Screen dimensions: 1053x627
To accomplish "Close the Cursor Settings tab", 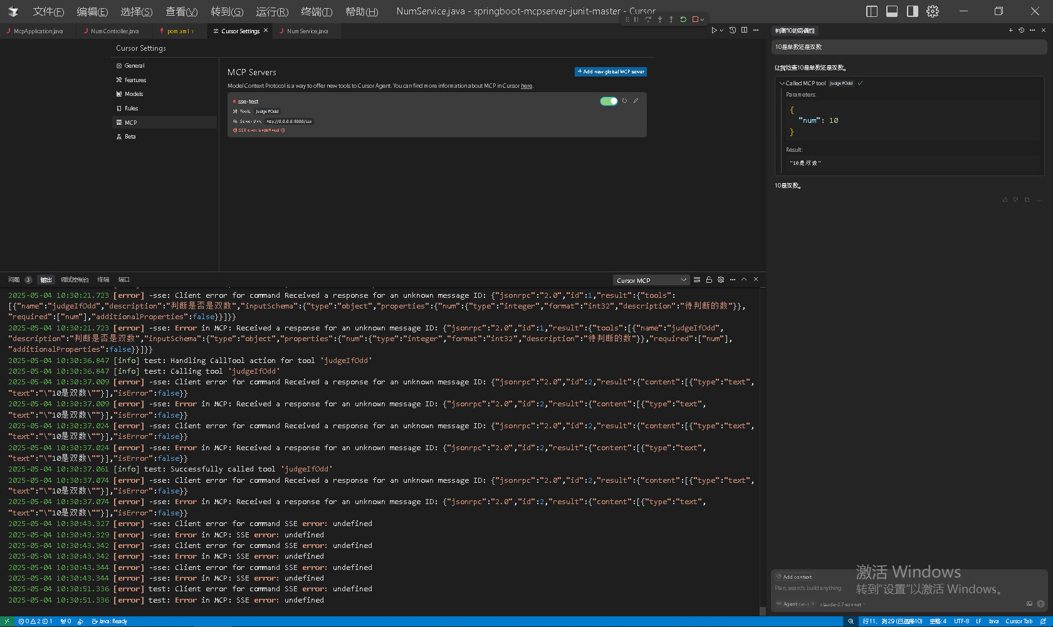I will click(266, 30).
